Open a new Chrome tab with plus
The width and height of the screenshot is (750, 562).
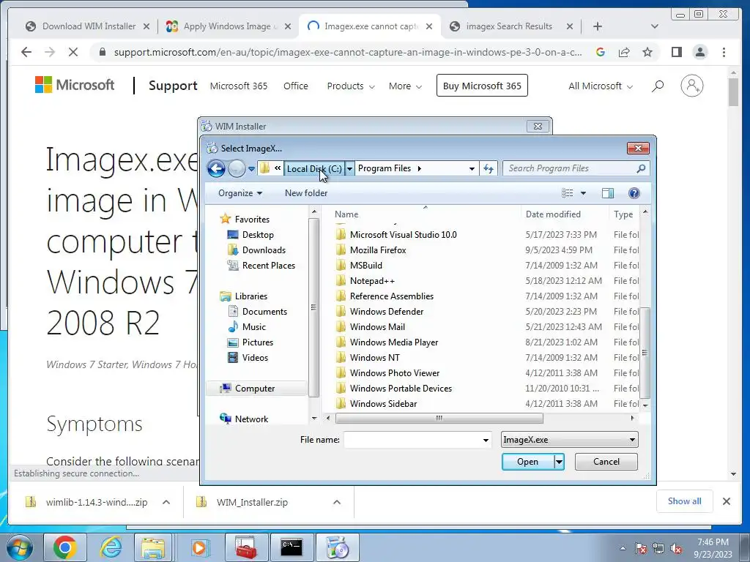click(x=598, y=26)
